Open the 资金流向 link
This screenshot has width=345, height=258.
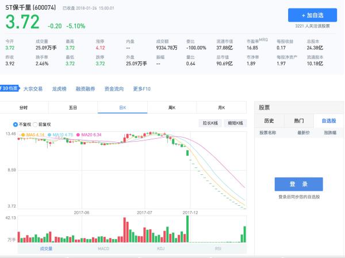click(114, 89)
